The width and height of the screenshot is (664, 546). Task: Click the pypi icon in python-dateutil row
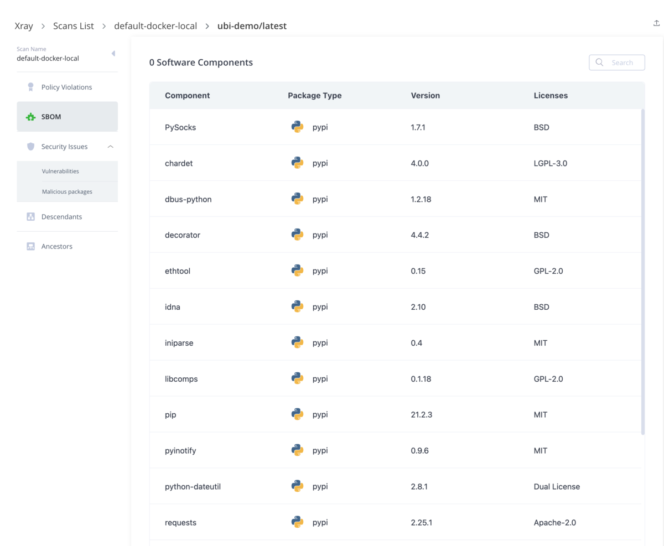tap(298, 487)
